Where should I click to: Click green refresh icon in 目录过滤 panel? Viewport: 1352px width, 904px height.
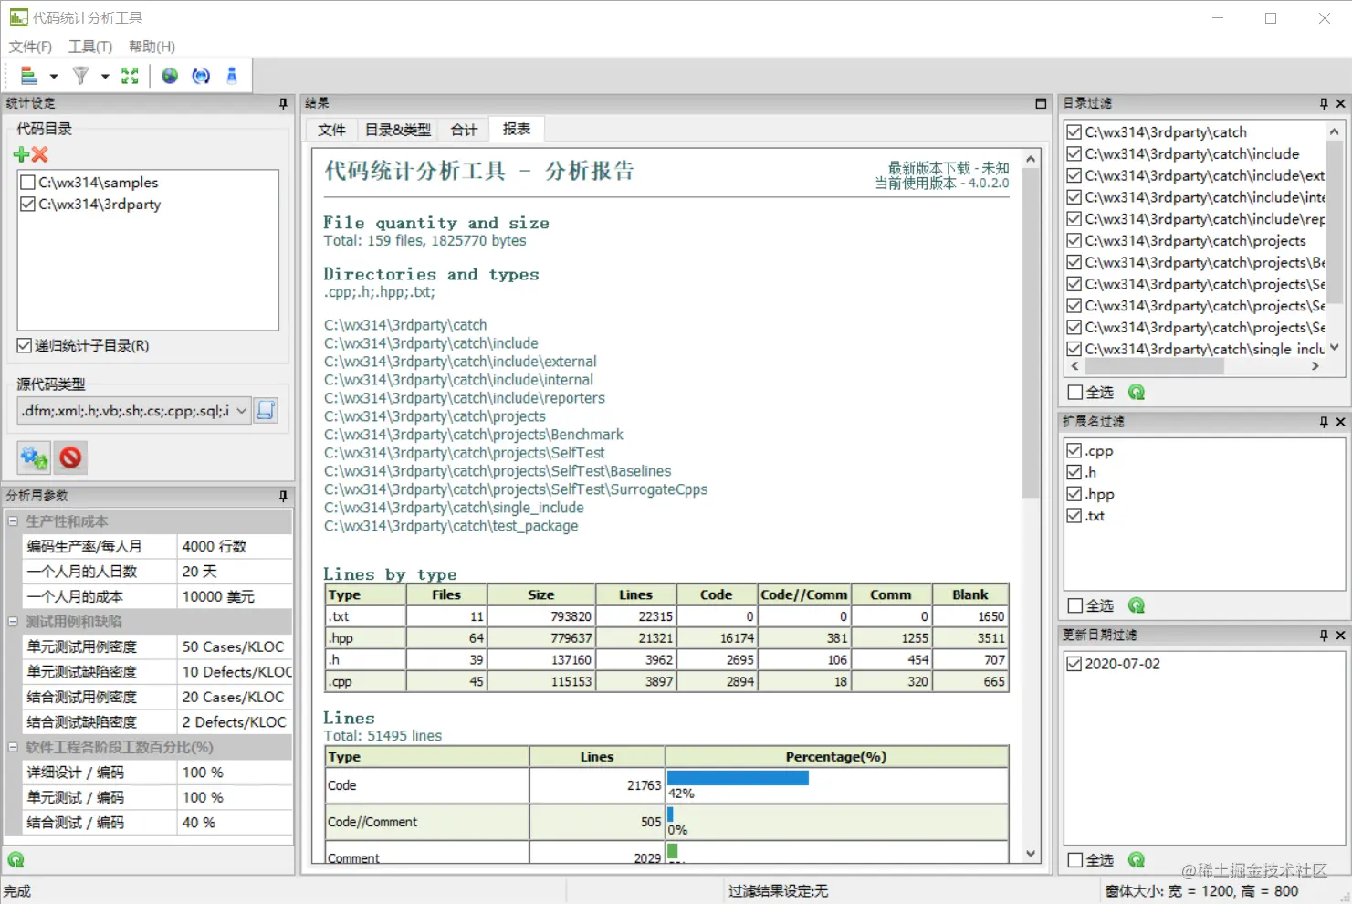pyautogui.click(x=1137, y=392)
